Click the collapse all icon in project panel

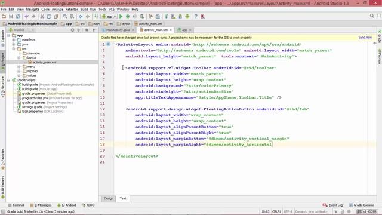coord(78,30)
